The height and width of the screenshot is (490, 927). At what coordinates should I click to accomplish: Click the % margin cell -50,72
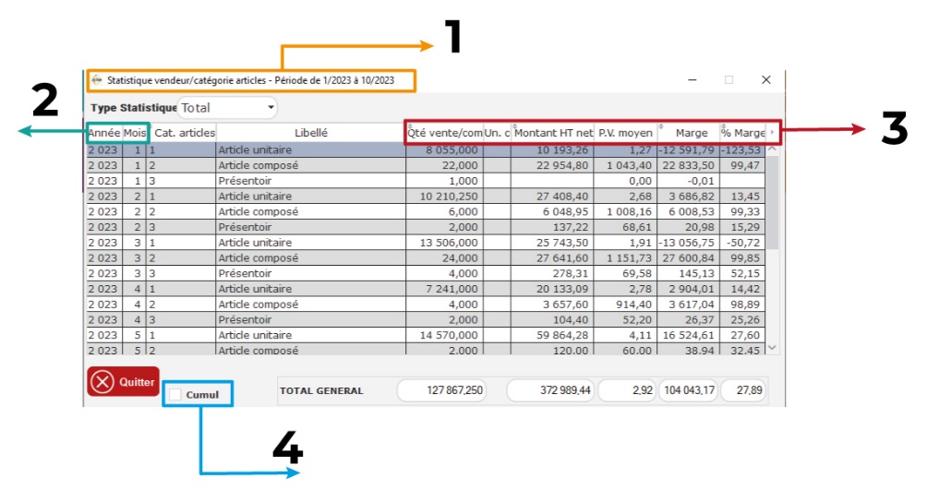point(743,243)
